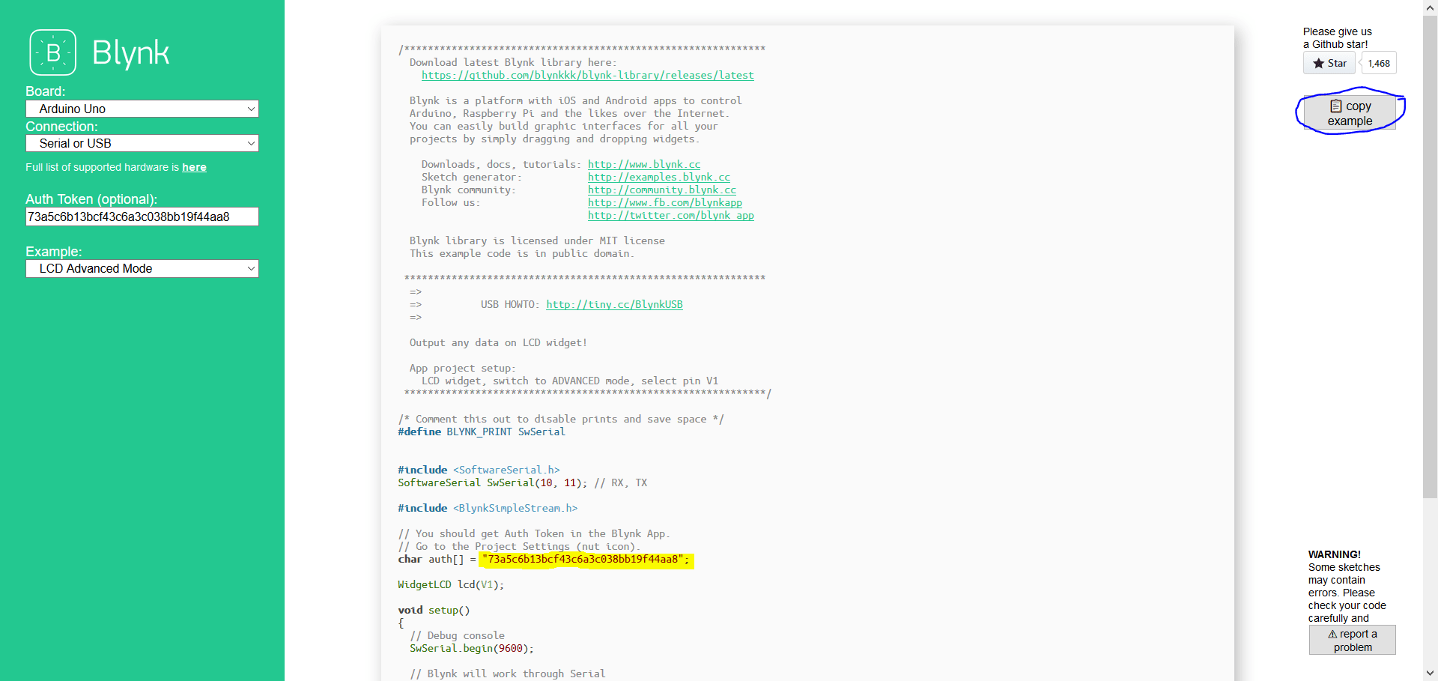Open the www.fb.com/blynkapp link
This screenshot has width=1438, height=681.
pos(665,203)
